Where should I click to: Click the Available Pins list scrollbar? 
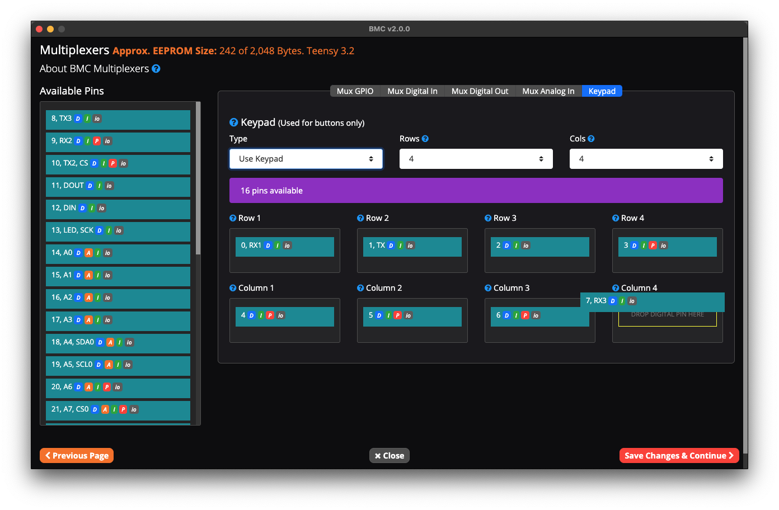198,179
